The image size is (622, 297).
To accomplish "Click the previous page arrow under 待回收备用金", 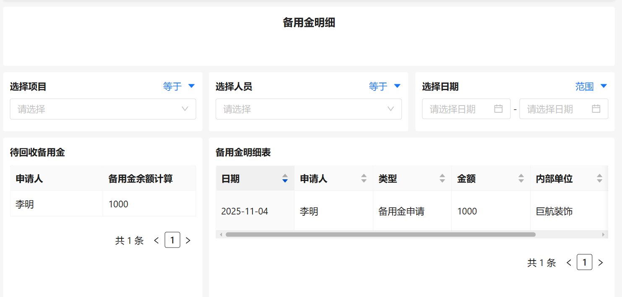I will (156, 240).
